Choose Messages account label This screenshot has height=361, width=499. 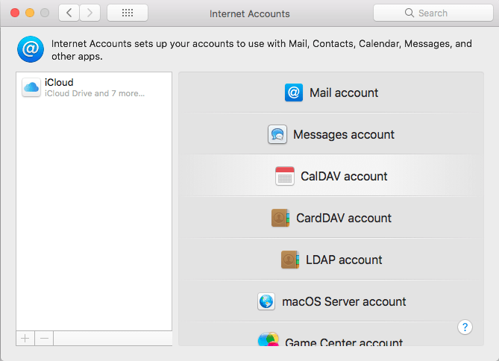(x=344, y=134)
